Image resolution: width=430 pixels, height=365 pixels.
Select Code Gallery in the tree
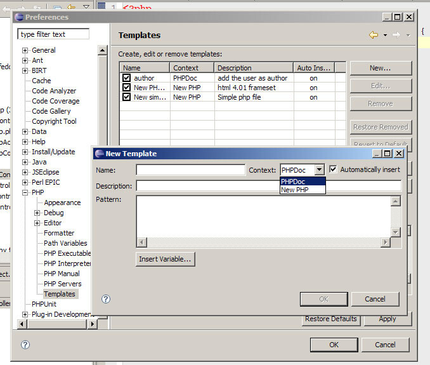[51, 111]
